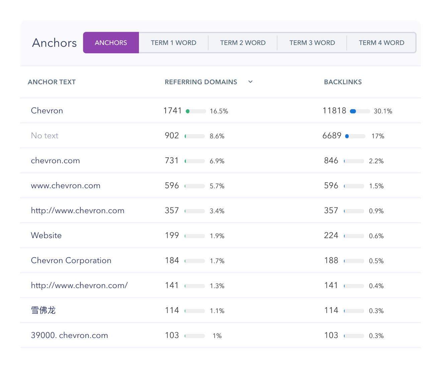The image size is (441, 372).
Task: Select the ANCHORS tab
Action: pos(111,42)
